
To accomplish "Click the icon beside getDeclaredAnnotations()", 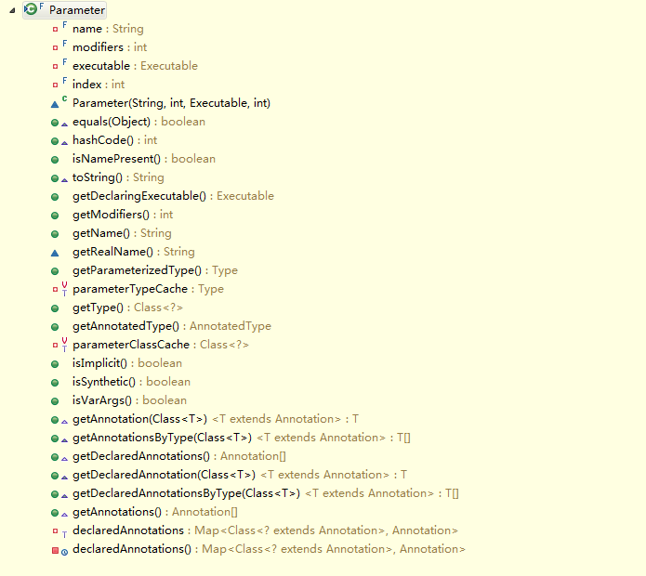I will pos(55,457).
